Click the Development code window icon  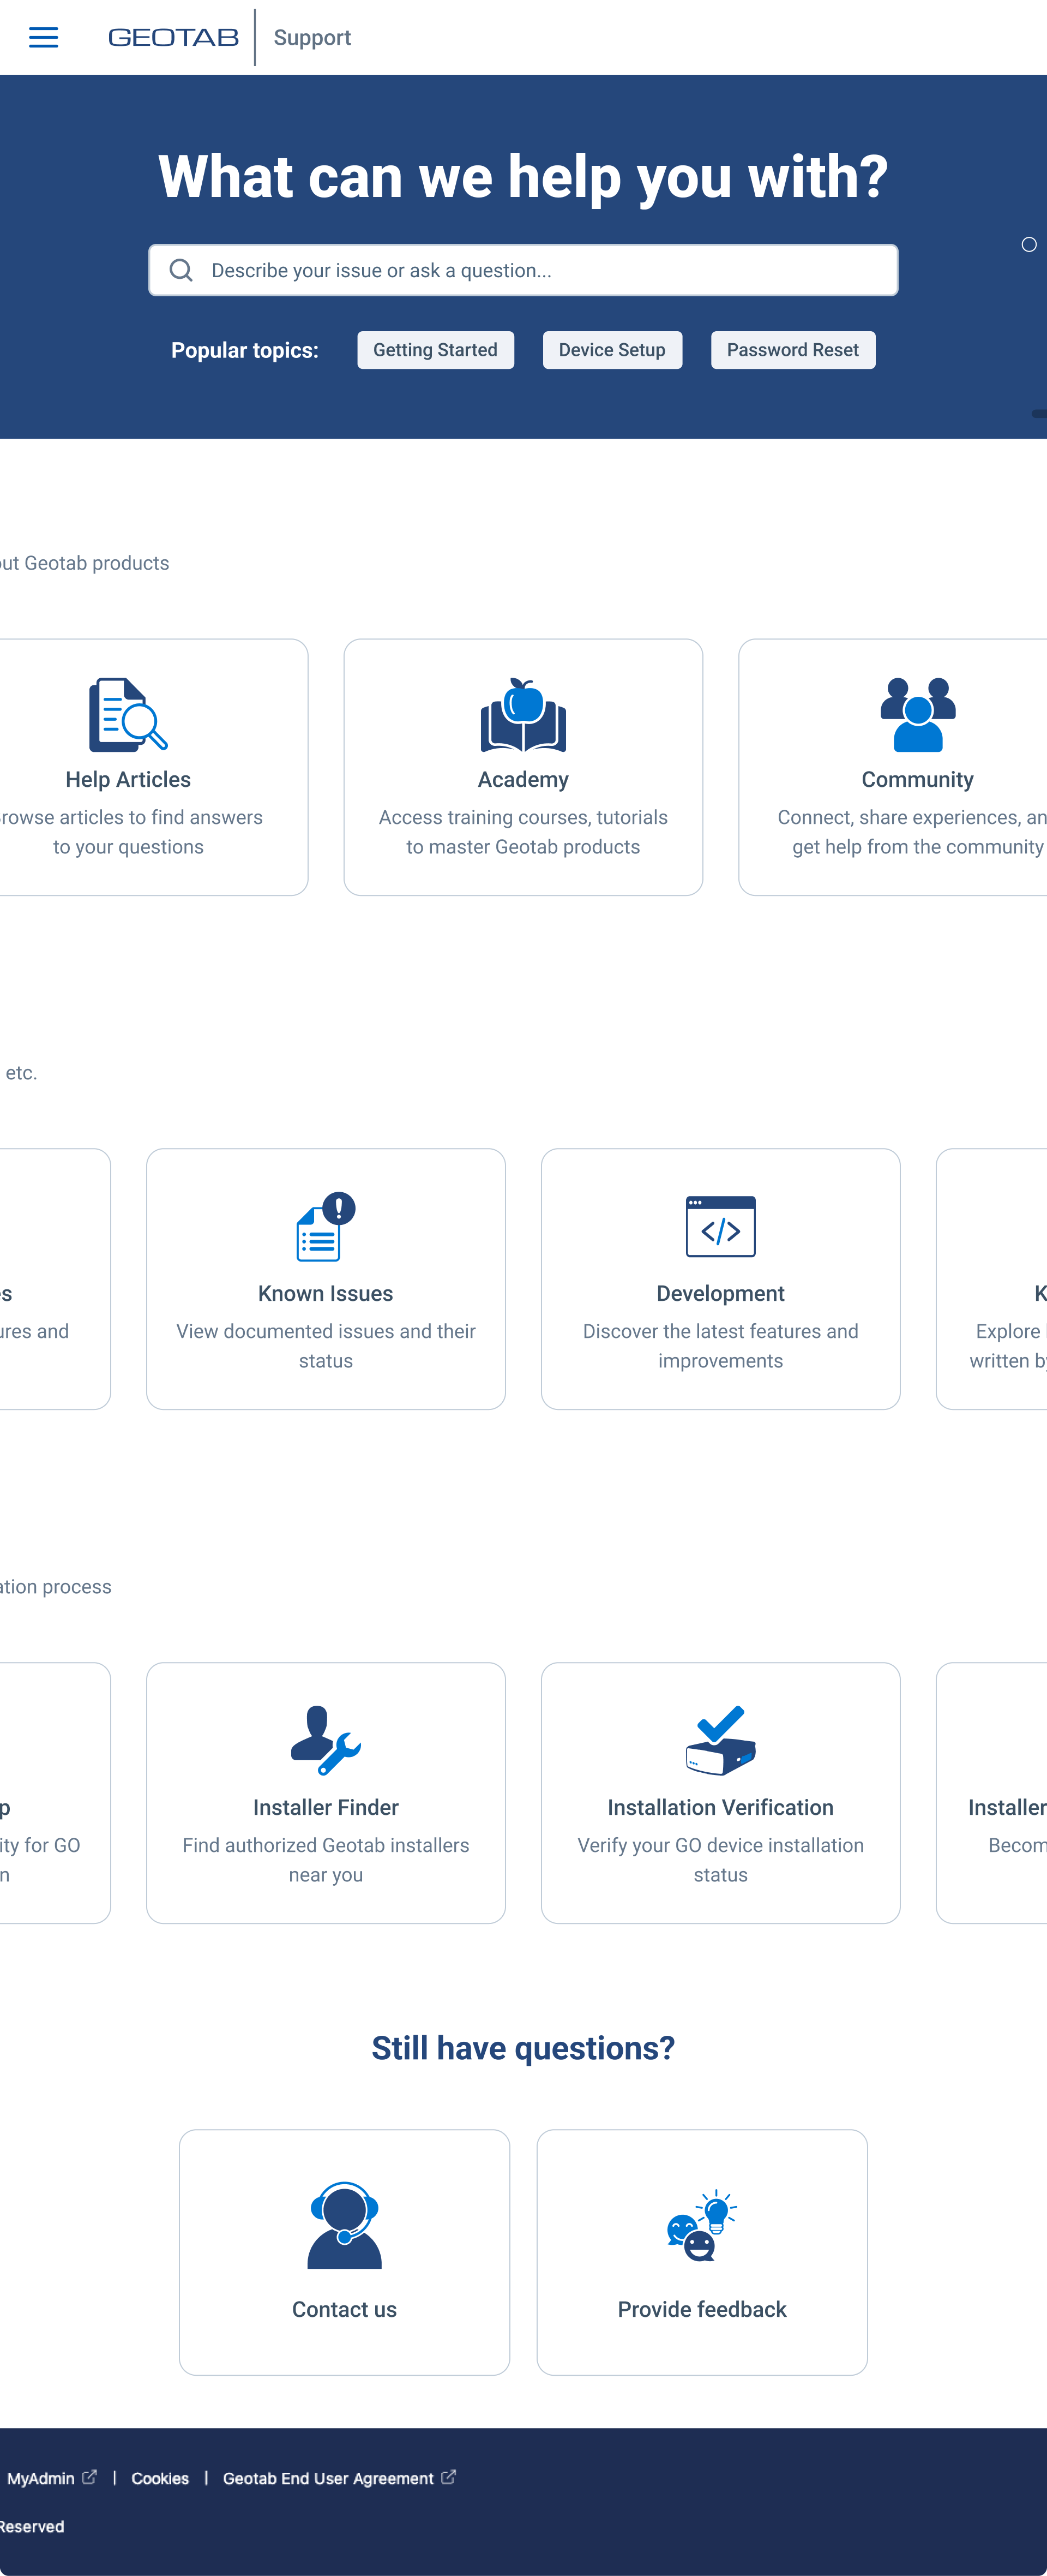pyautogui.click(x=720, y=1227)
